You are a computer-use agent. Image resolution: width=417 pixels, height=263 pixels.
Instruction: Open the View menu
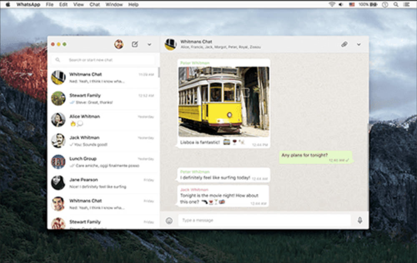78,5
